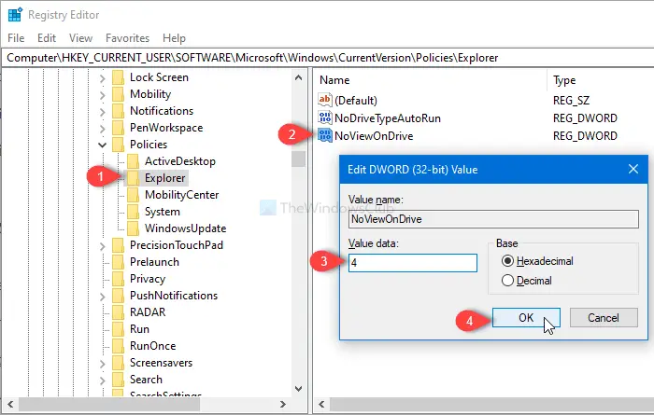Screen dimensions: 654x415
Task: Expand the PushNotifications key
Action: (x=103, y=297)
